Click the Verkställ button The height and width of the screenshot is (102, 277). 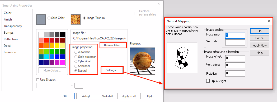pyautogui.click(x=107, y=96)
